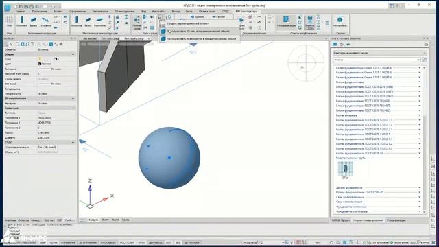Choose Преобразовать 3D тела в параметрический объект
439x247 pixels.
pyautogui.click(x=200, y=31)
